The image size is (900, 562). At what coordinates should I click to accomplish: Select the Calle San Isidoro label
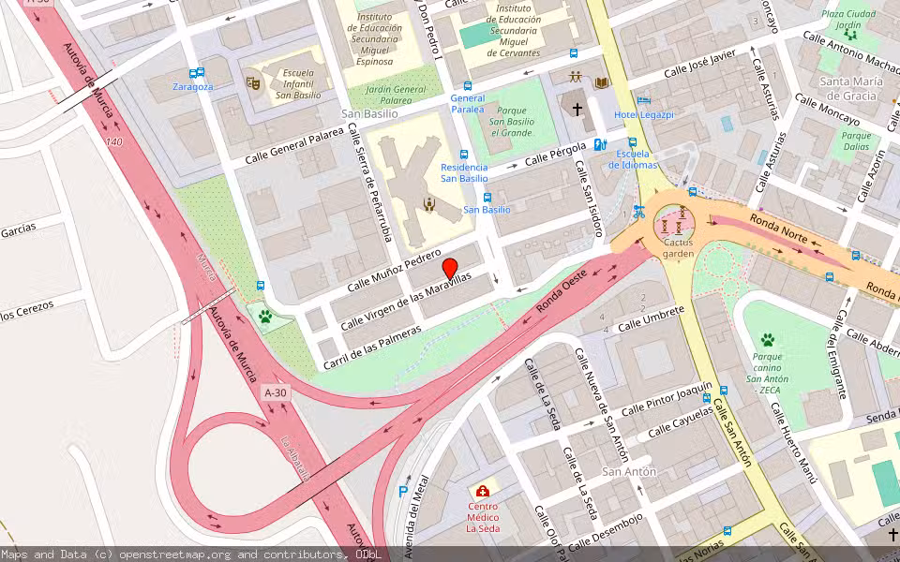pos(589,198)
